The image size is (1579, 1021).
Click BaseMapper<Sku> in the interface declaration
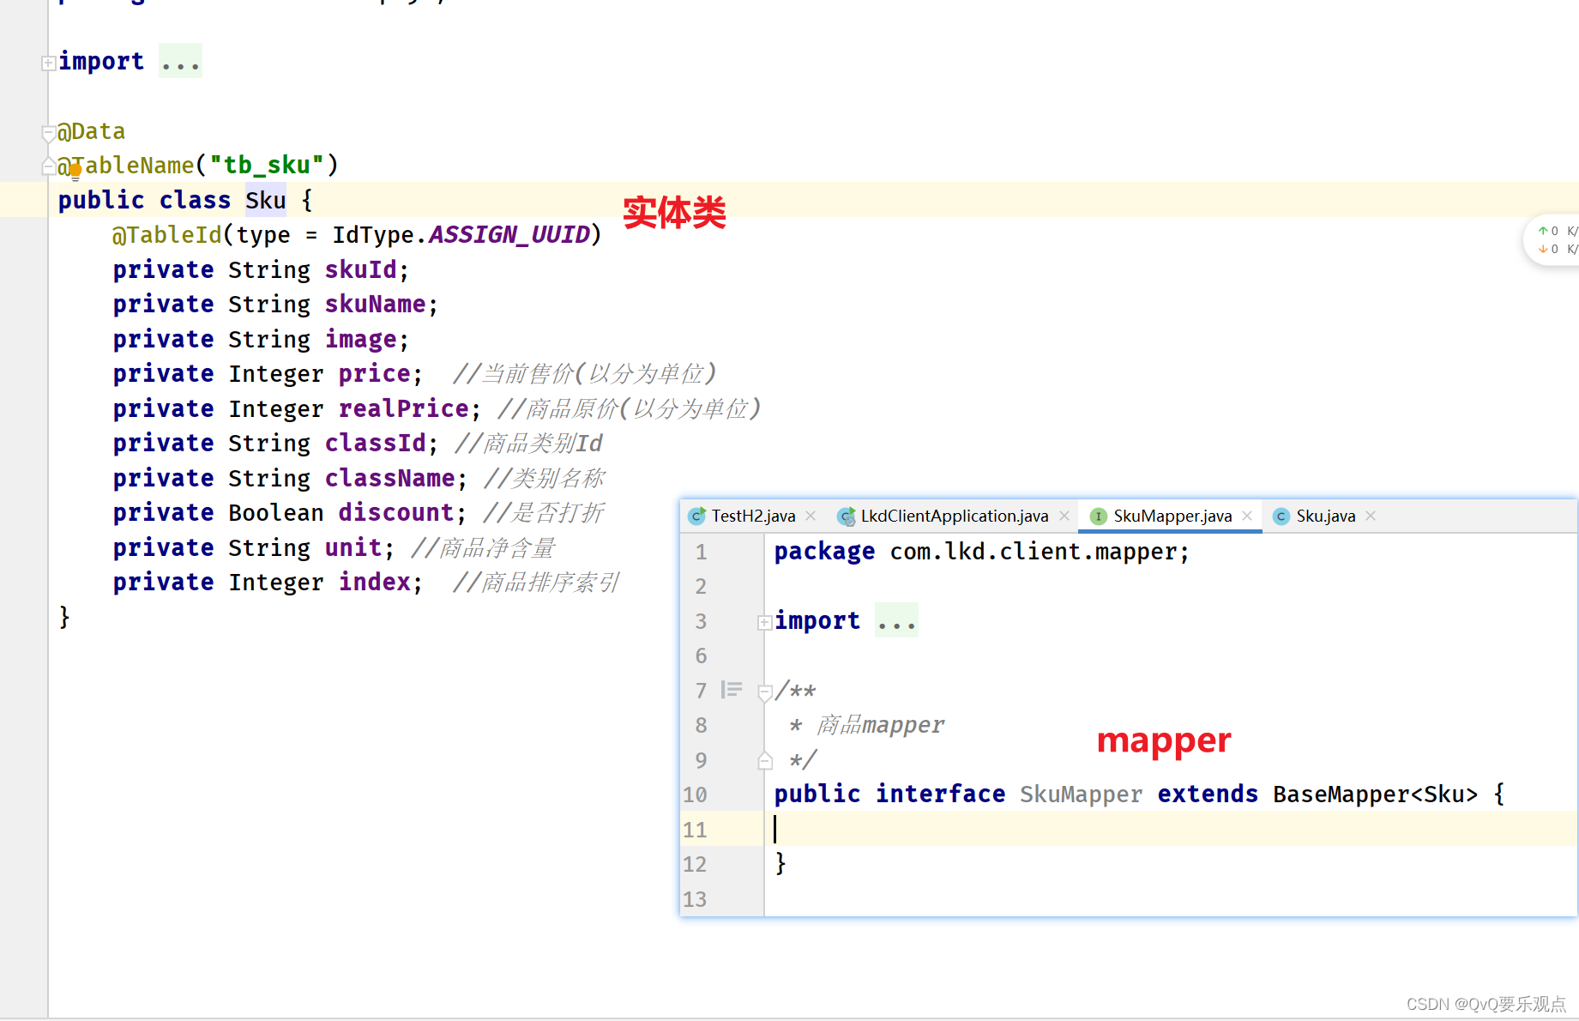(1376, 794)
